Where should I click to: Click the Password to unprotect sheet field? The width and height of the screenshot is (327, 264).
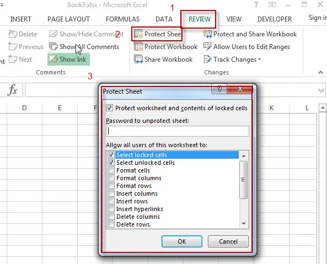(x=177, y=131)
